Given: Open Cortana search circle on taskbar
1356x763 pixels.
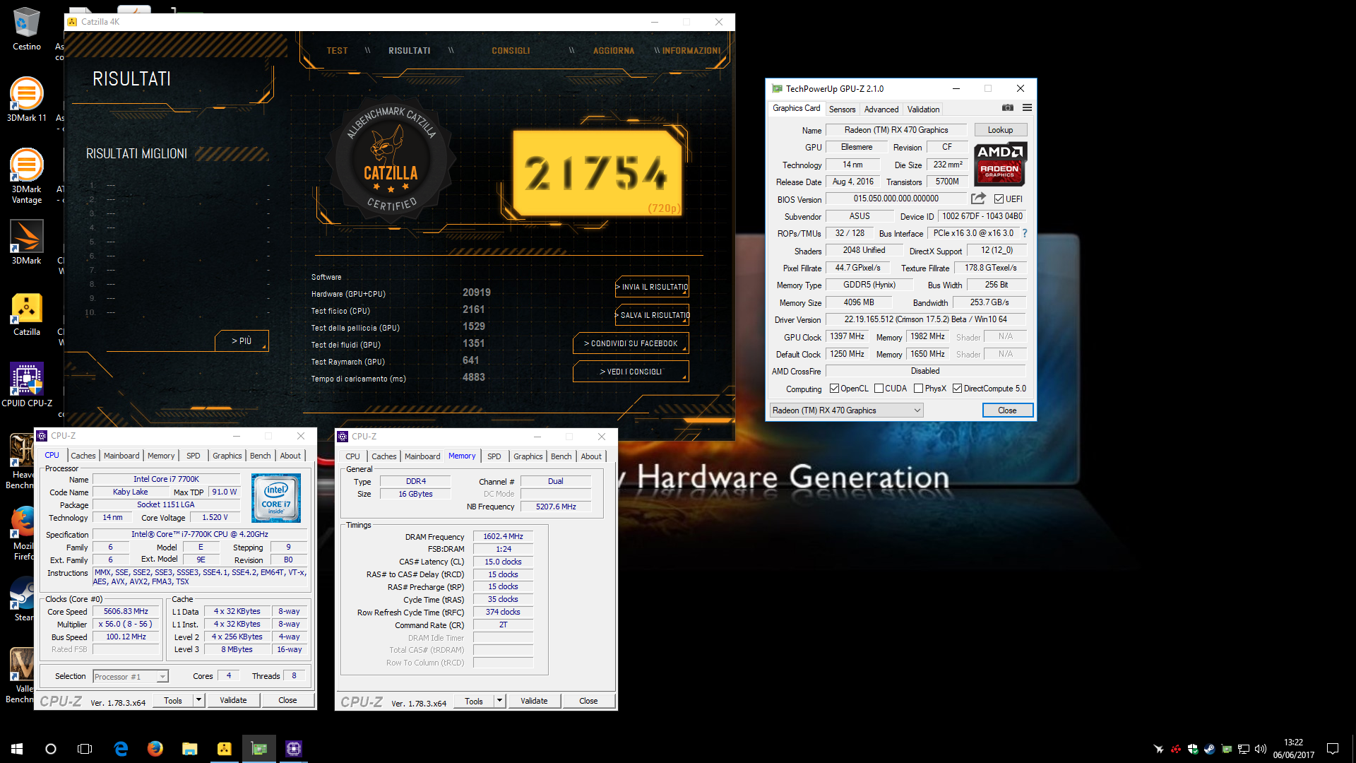Looking at the screenshot, I should [x=51, y=748].
